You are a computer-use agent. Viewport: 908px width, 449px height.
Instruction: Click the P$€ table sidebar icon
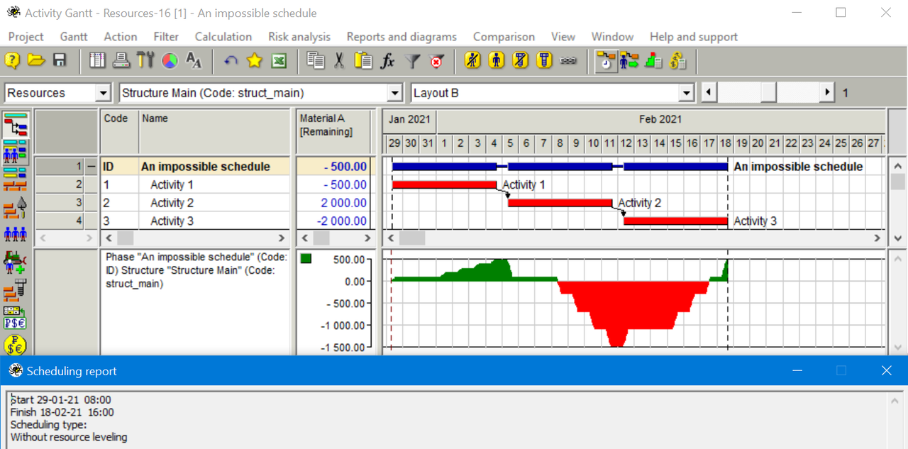16,317
